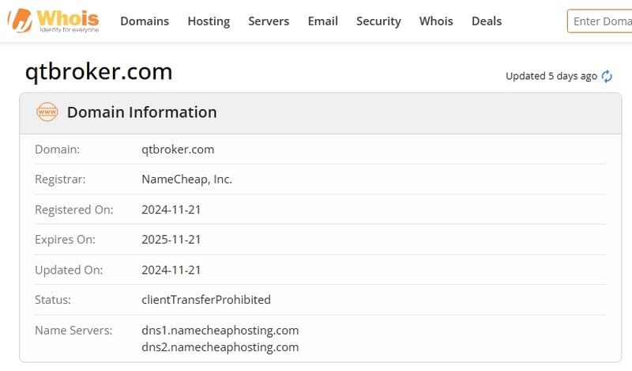Open the Whois menu item
Viewport: 632px width, 371px height.
coord(436,21)
